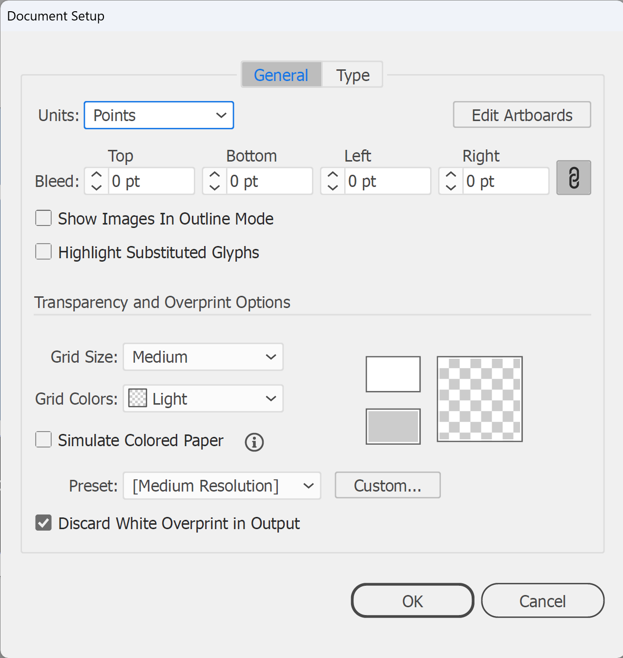Click the Grid Colors: label

click(76, 398)
